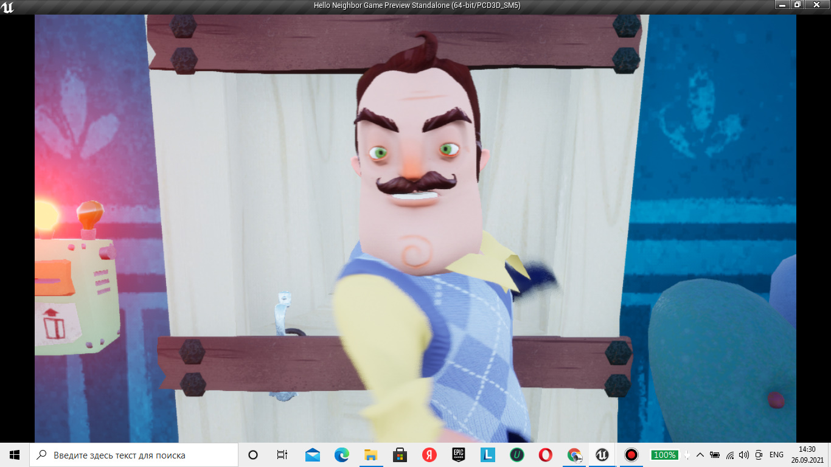Screen dimensions: 831x467
Task: Click the 100% battery indicator
Action: pos(664,455)
